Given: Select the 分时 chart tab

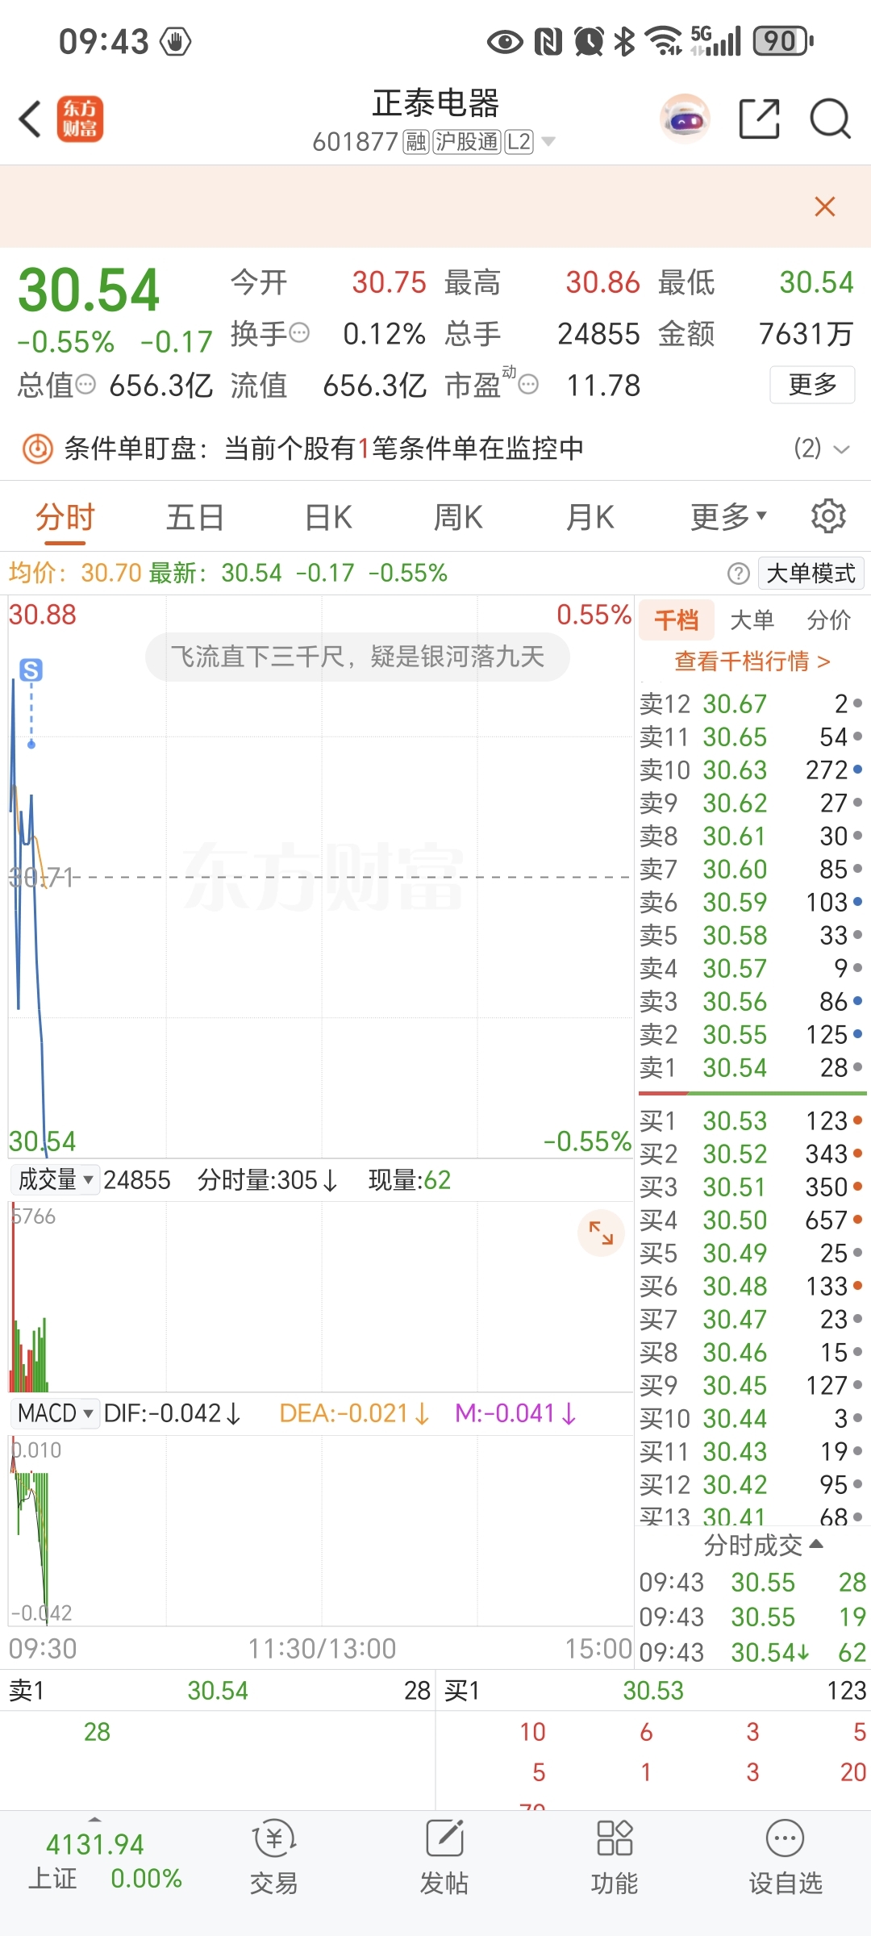Looking at the screenshot, I should click(65, 517).
